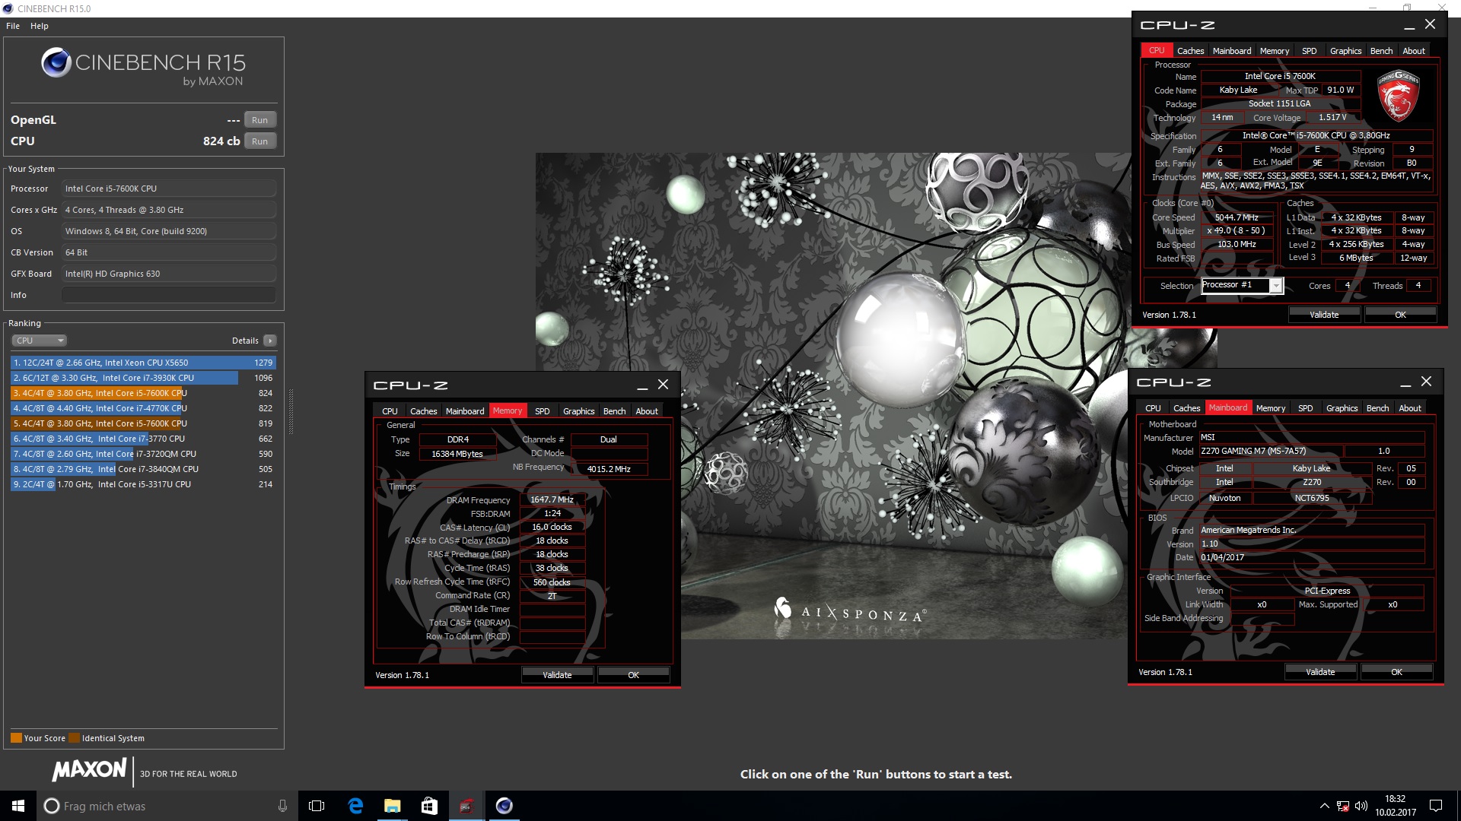Screen dimensions: 1461x821
Task: Open SPD tab in CPU-Z Memory window
Action: point(542,411)
